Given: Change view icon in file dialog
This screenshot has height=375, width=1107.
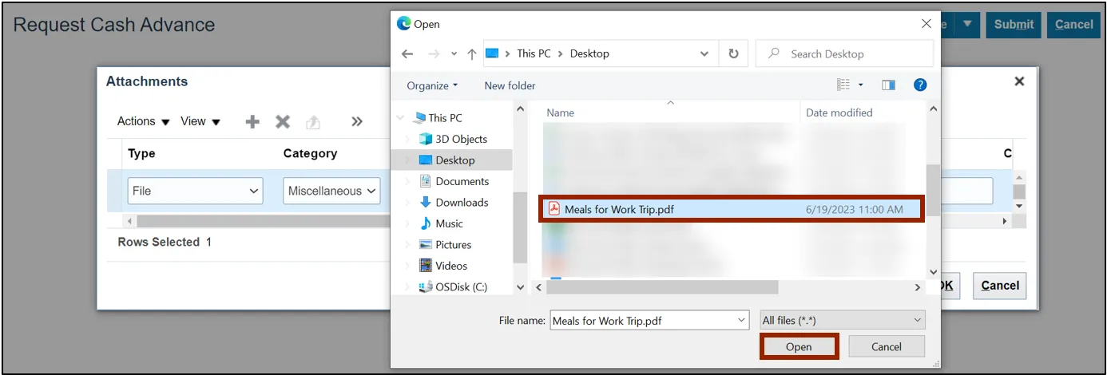Looking at the screenshot, I should coord(843,85).
